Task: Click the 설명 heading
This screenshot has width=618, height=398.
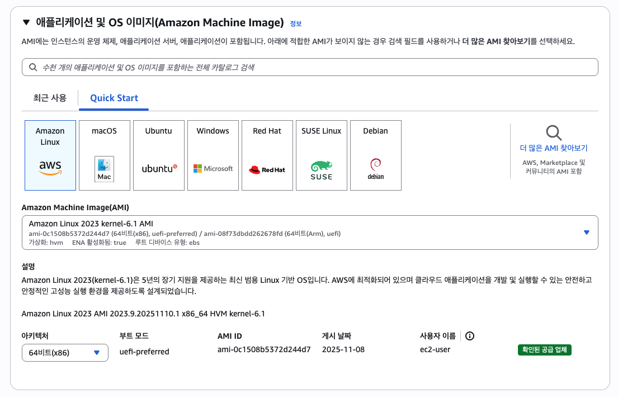Action: (x=28, y=267)
